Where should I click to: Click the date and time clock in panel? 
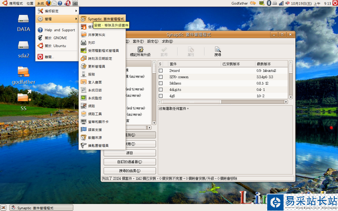point(311,3)
